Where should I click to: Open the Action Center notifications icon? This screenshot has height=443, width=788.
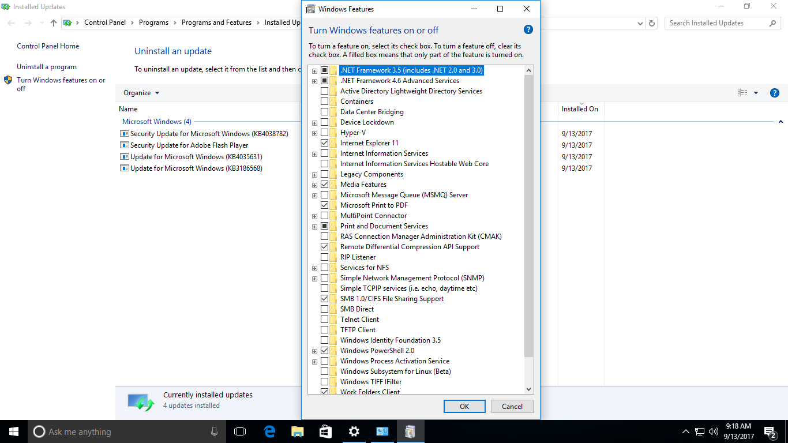tap(770, 431)
